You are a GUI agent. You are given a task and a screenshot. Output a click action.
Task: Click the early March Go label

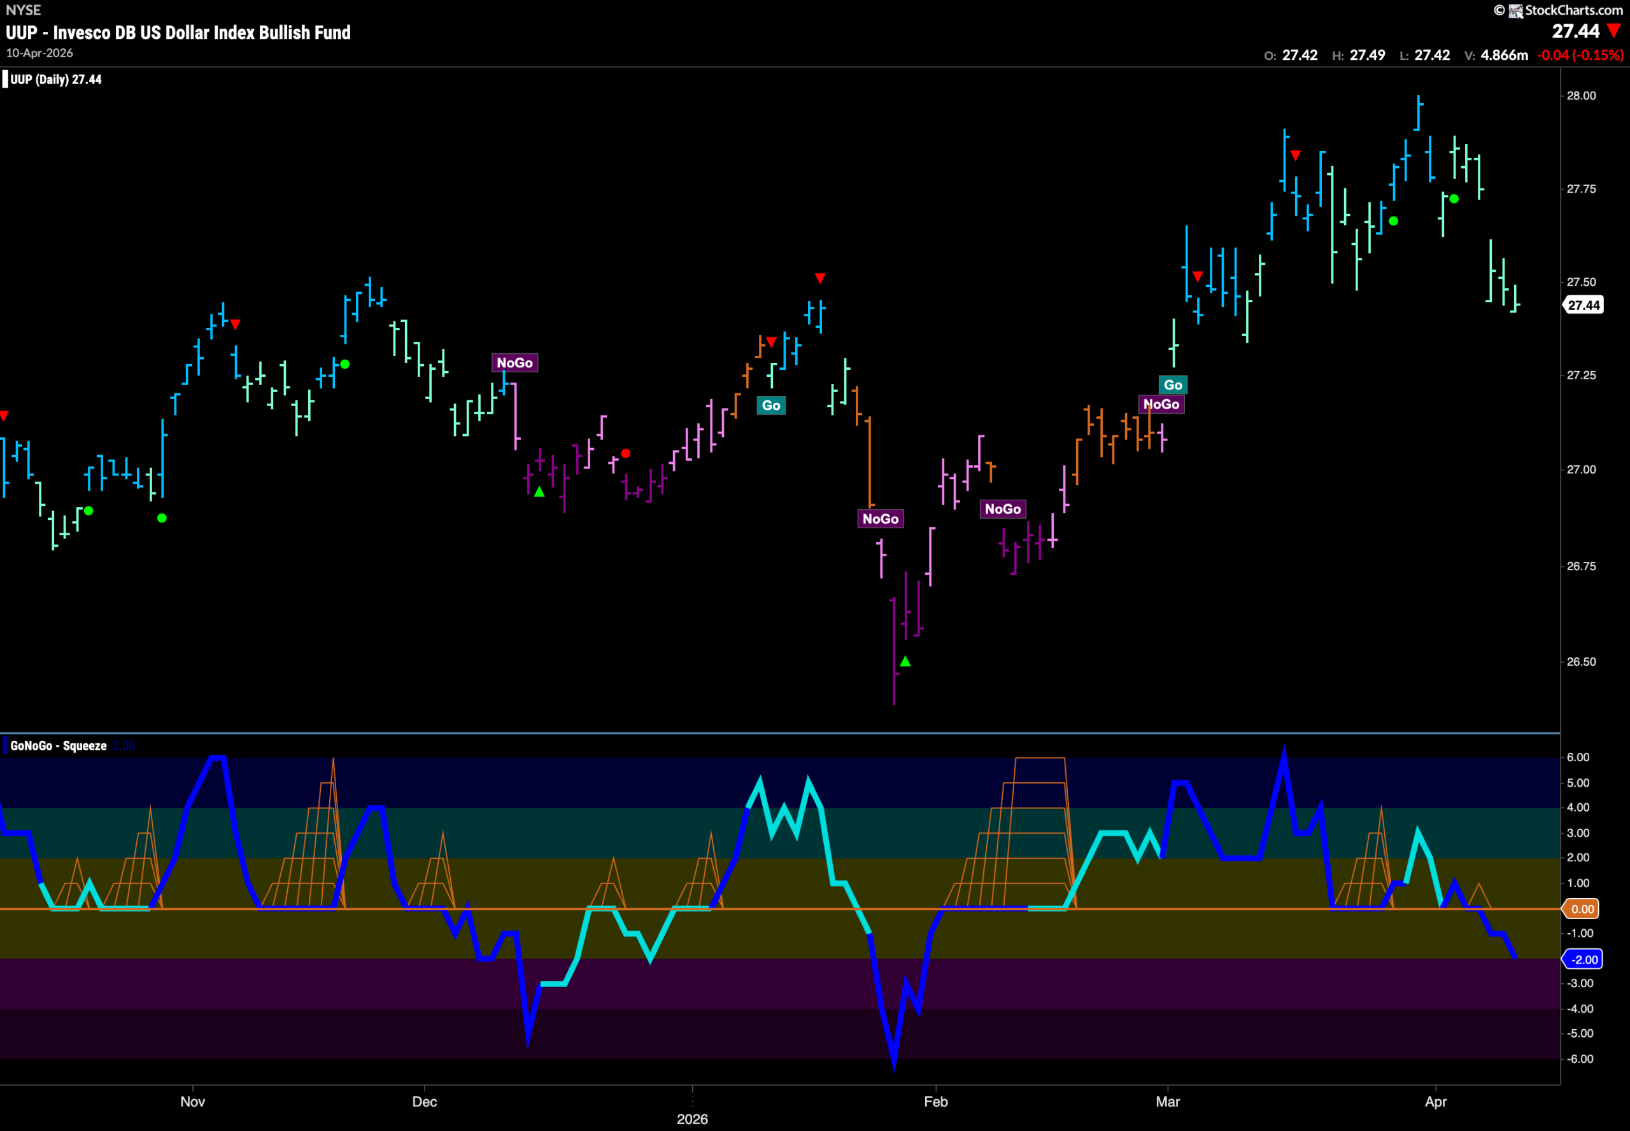coord(1173,385)
